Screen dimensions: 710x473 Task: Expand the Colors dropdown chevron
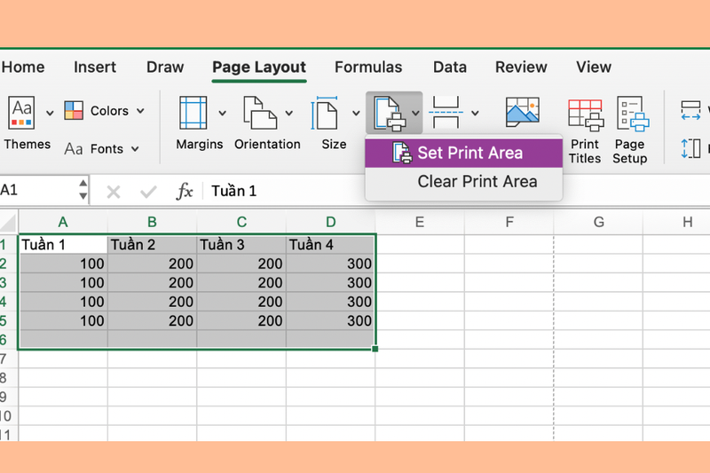click(140, 111)
